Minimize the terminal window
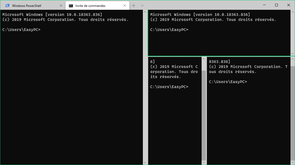The height and width of the screenshot is (165, 295). coord(264,5)
